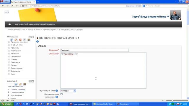189x106 pixels.
Task: Expand the Оценки tree node
Action: [9, 59]
